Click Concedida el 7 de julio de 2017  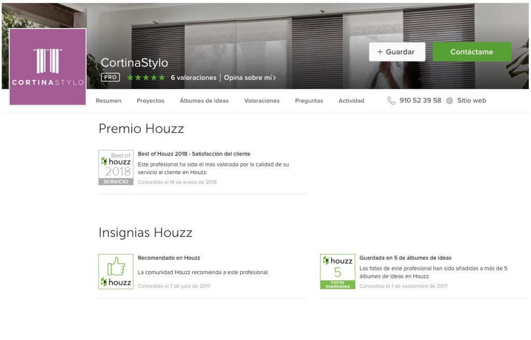click(x=174, y=286)
